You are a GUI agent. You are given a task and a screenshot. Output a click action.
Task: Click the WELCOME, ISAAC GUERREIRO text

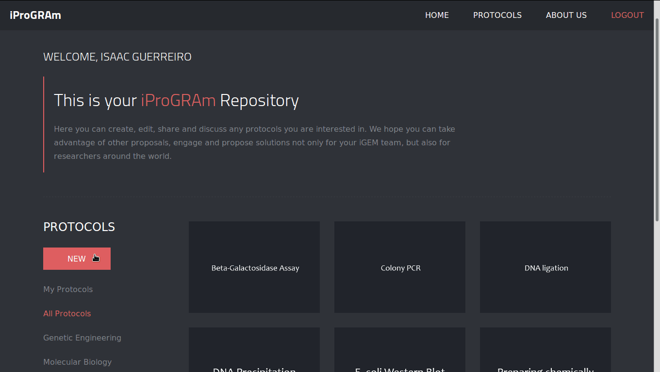point(117,57)
